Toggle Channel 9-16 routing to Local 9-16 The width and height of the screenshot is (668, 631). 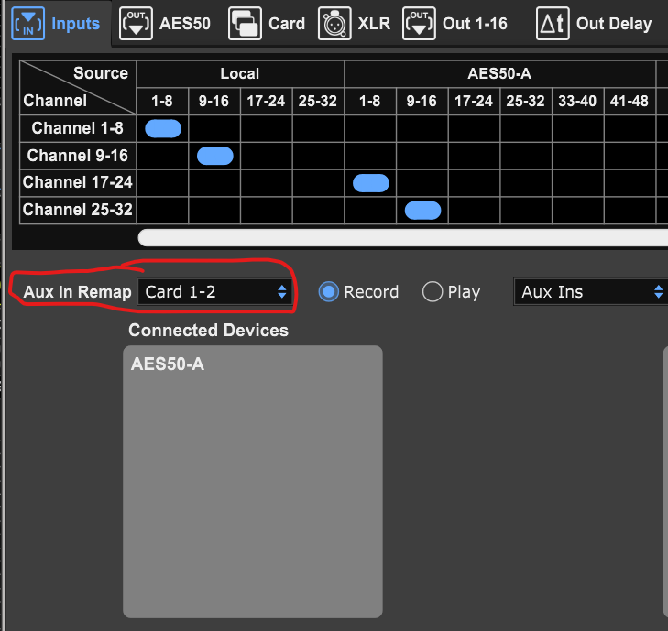214,156
